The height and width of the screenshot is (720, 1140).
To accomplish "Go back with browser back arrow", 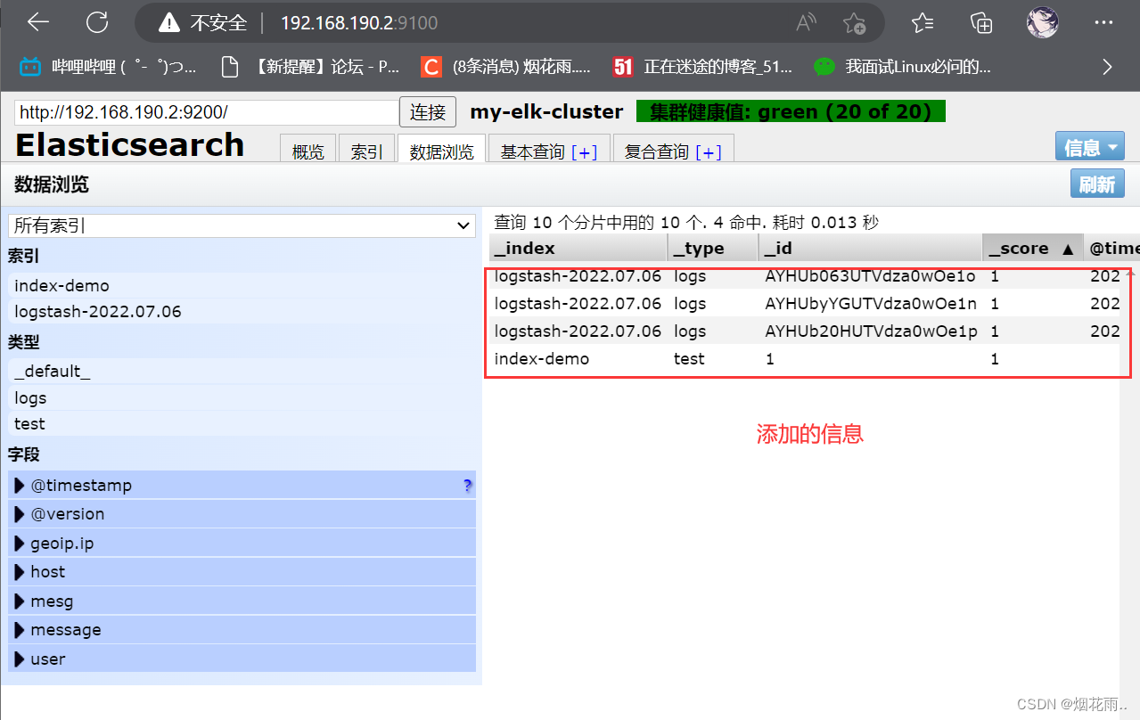I will click(38, 22).
